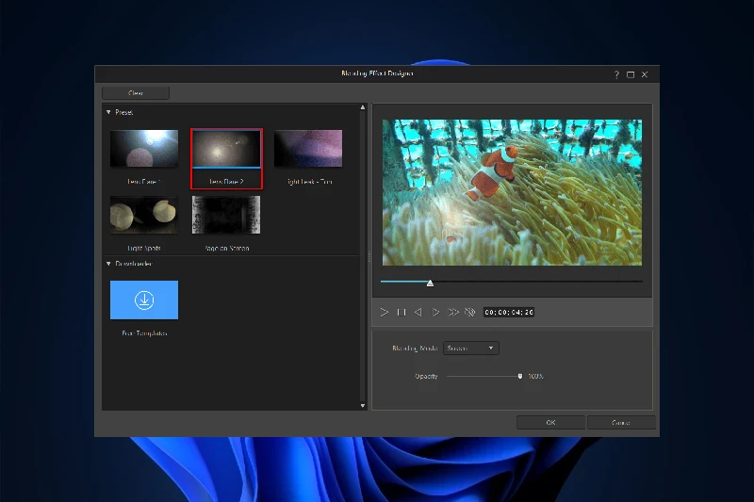Viewport: 754px width, 502px height.
Task: Select the Light Spots preset thumbnail
Action: 144,215
